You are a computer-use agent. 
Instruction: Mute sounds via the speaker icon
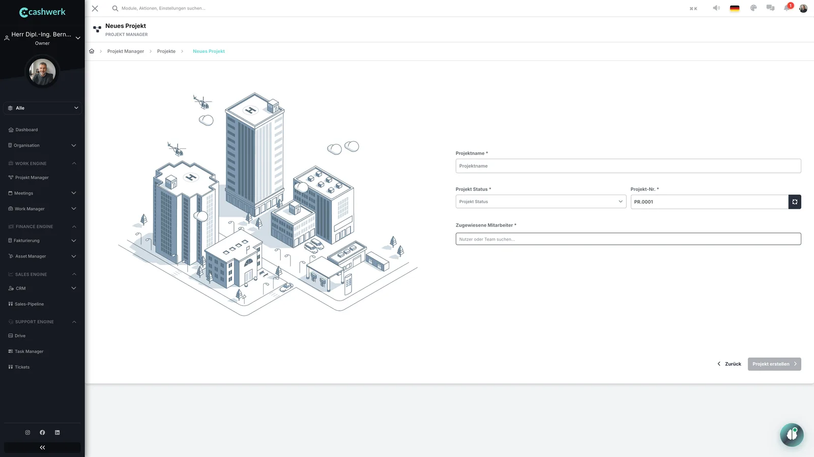tap(716, 8)
